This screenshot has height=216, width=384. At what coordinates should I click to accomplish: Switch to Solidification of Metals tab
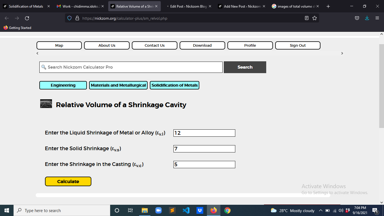[26, 6]
